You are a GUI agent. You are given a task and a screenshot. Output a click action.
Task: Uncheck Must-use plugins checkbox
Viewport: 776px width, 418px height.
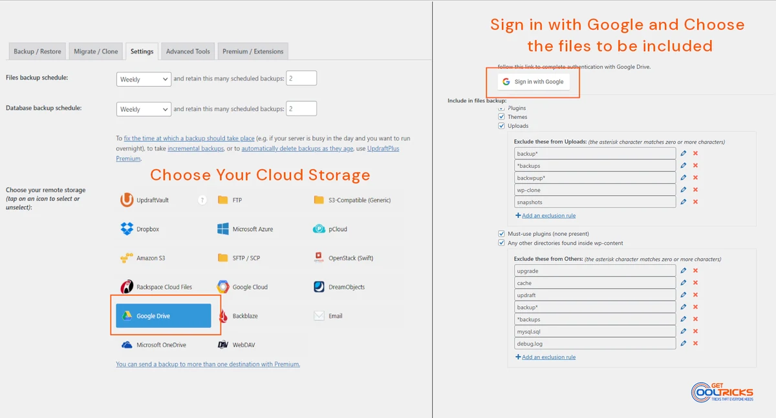tap(501, 234)
